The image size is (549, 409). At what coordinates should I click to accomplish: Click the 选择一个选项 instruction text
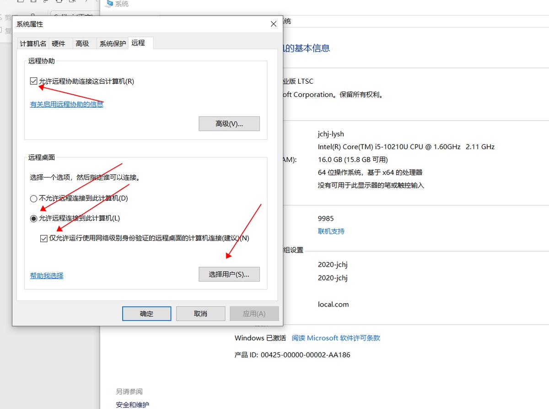click(x=85, y=177)
